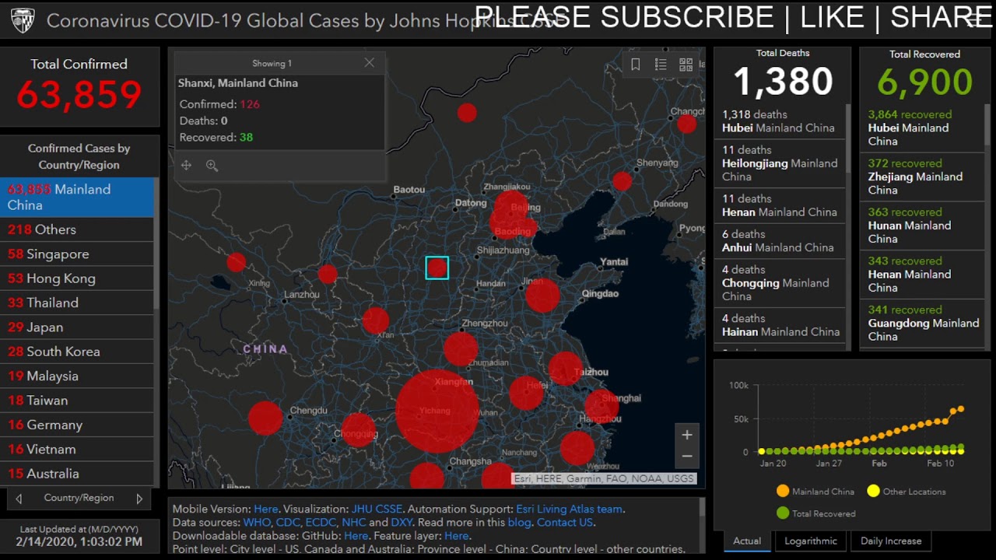Click Guangdong 341 recovered entry
Screen dimensions: 996x560
tap(923, 323)
